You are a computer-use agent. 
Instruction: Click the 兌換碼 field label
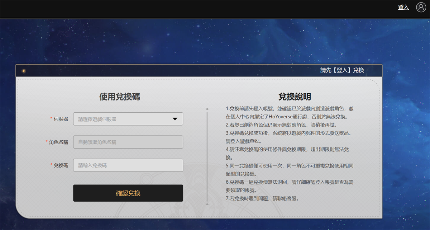coord(61,165)
